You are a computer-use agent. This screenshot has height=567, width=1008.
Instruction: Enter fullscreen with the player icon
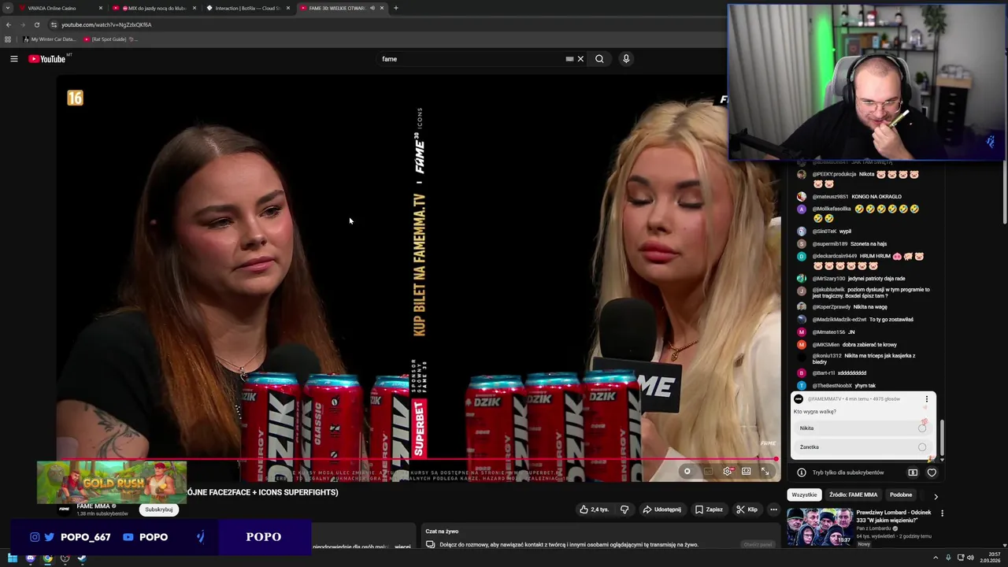(x=765, y=472)
